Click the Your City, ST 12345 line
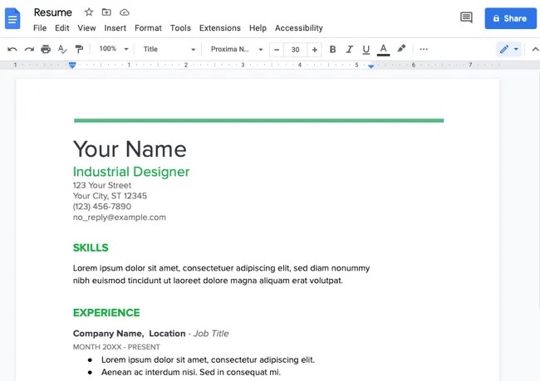Screen dimensions: 540x381 (110, 196)
